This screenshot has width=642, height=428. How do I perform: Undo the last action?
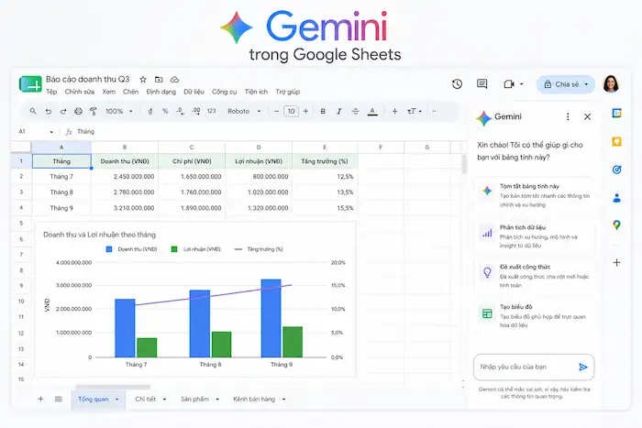coord(49,111)
